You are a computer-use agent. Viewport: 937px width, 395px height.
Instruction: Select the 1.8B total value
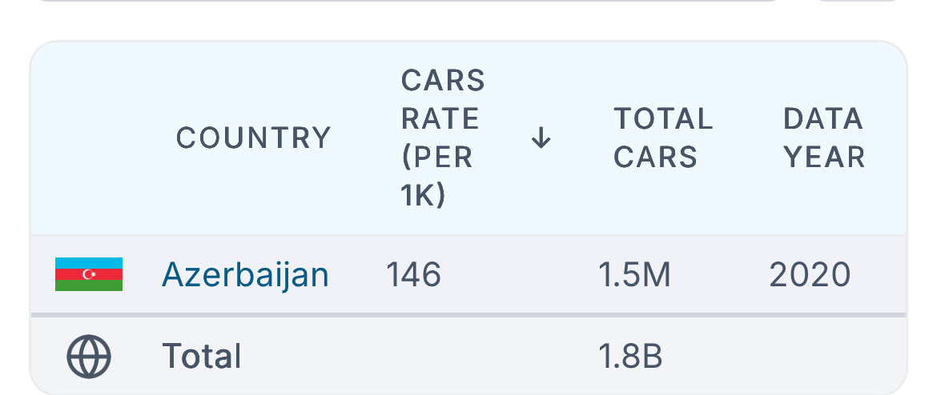[x=630, y=356]
